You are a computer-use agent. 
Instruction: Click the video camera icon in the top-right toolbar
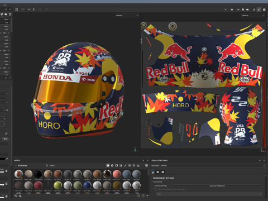click(248, 9)
